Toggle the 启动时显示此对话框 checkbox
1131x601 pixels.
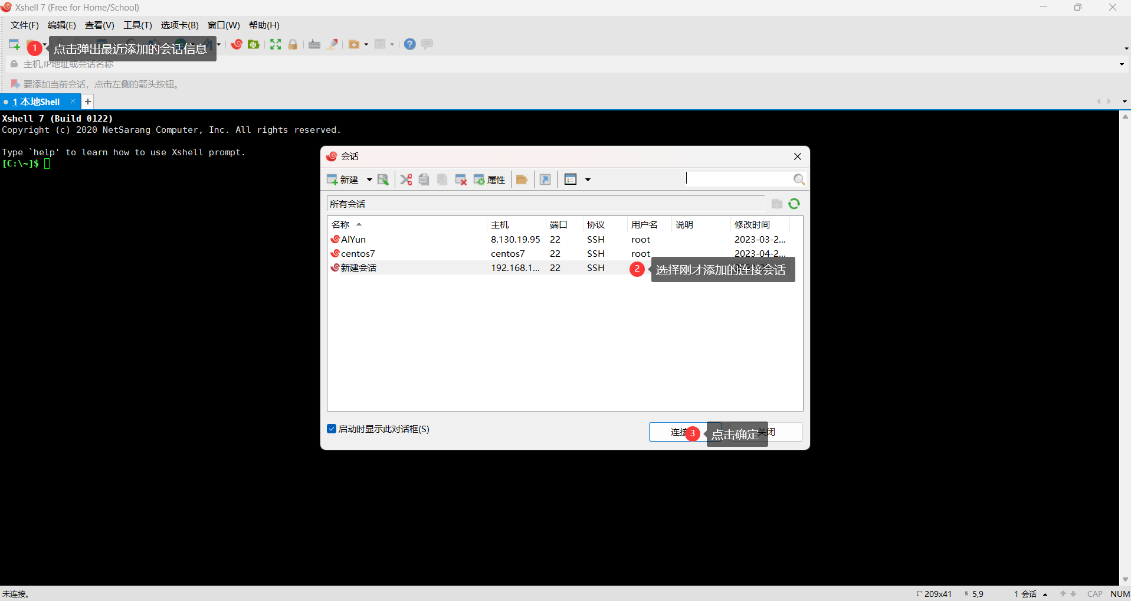pos(332,429)
